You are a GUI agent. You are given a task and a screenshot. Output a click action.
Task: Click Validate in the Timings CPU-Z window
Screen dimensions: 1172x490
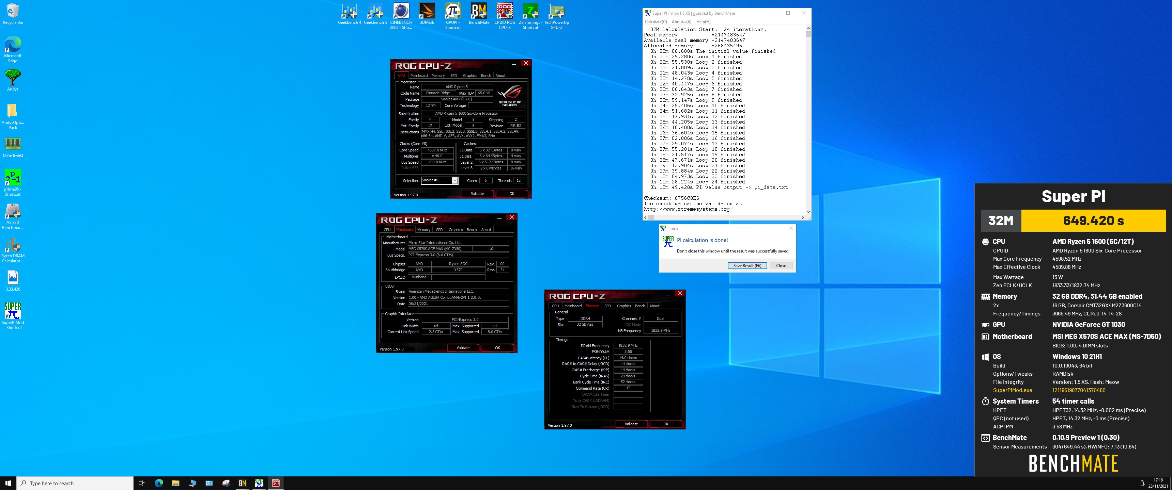[x=631, y=424]
